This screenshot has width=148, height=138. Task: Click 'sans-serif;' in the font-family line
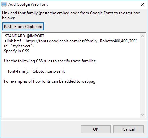56,71
